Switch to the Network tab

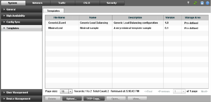38,3
